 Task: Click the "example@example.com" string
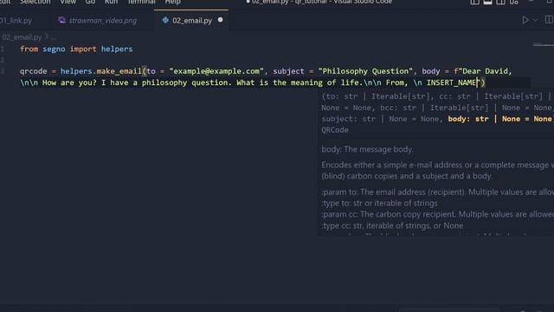[216, 71]
